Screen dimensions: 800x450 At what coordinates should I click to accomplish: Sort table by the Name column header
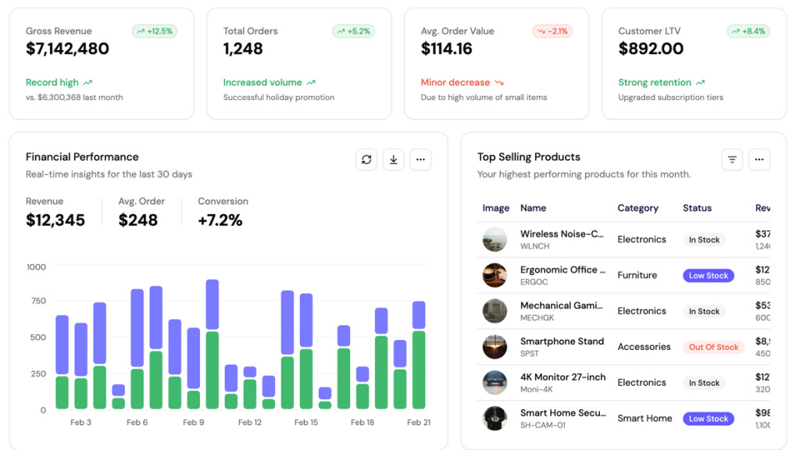[533, 208]
